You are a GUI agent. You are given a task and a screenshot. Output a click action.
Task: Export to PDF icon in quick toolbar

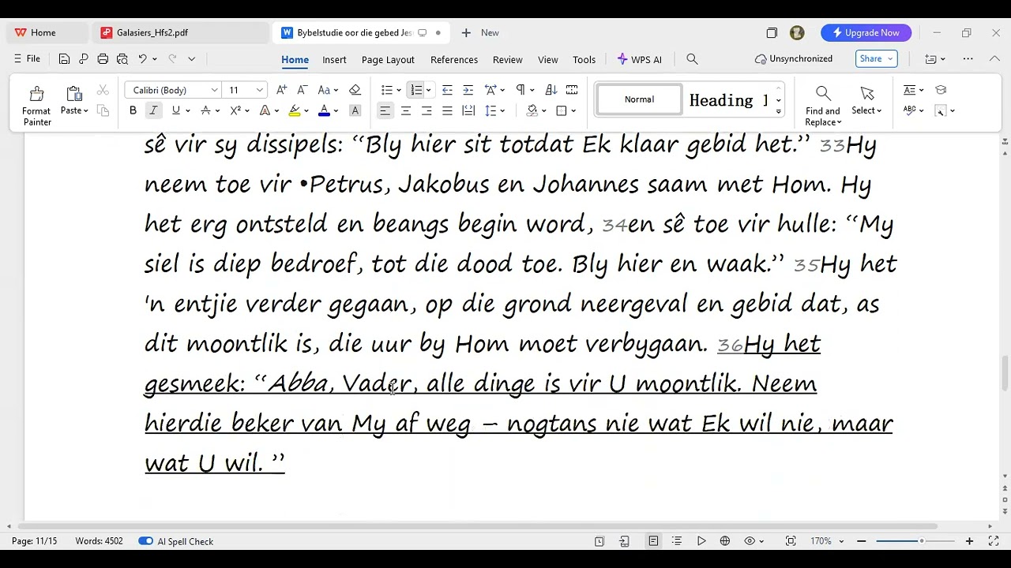(83, 59)
